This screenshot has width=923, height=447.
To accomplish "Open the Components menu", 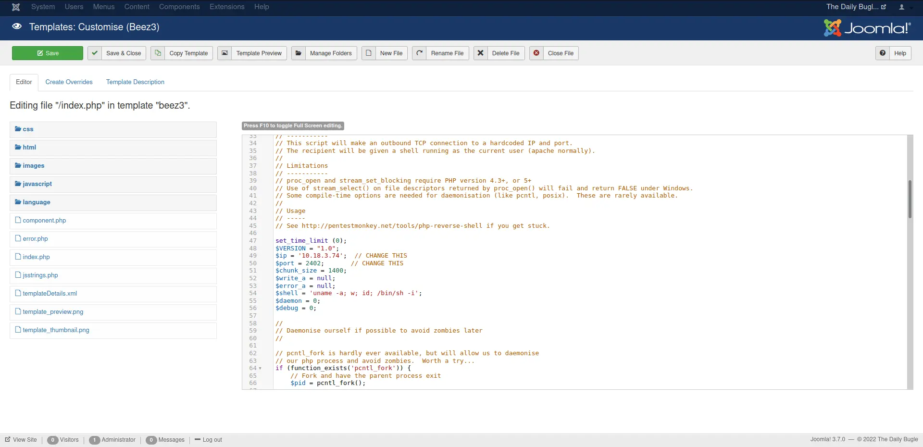I will point(179,7).
